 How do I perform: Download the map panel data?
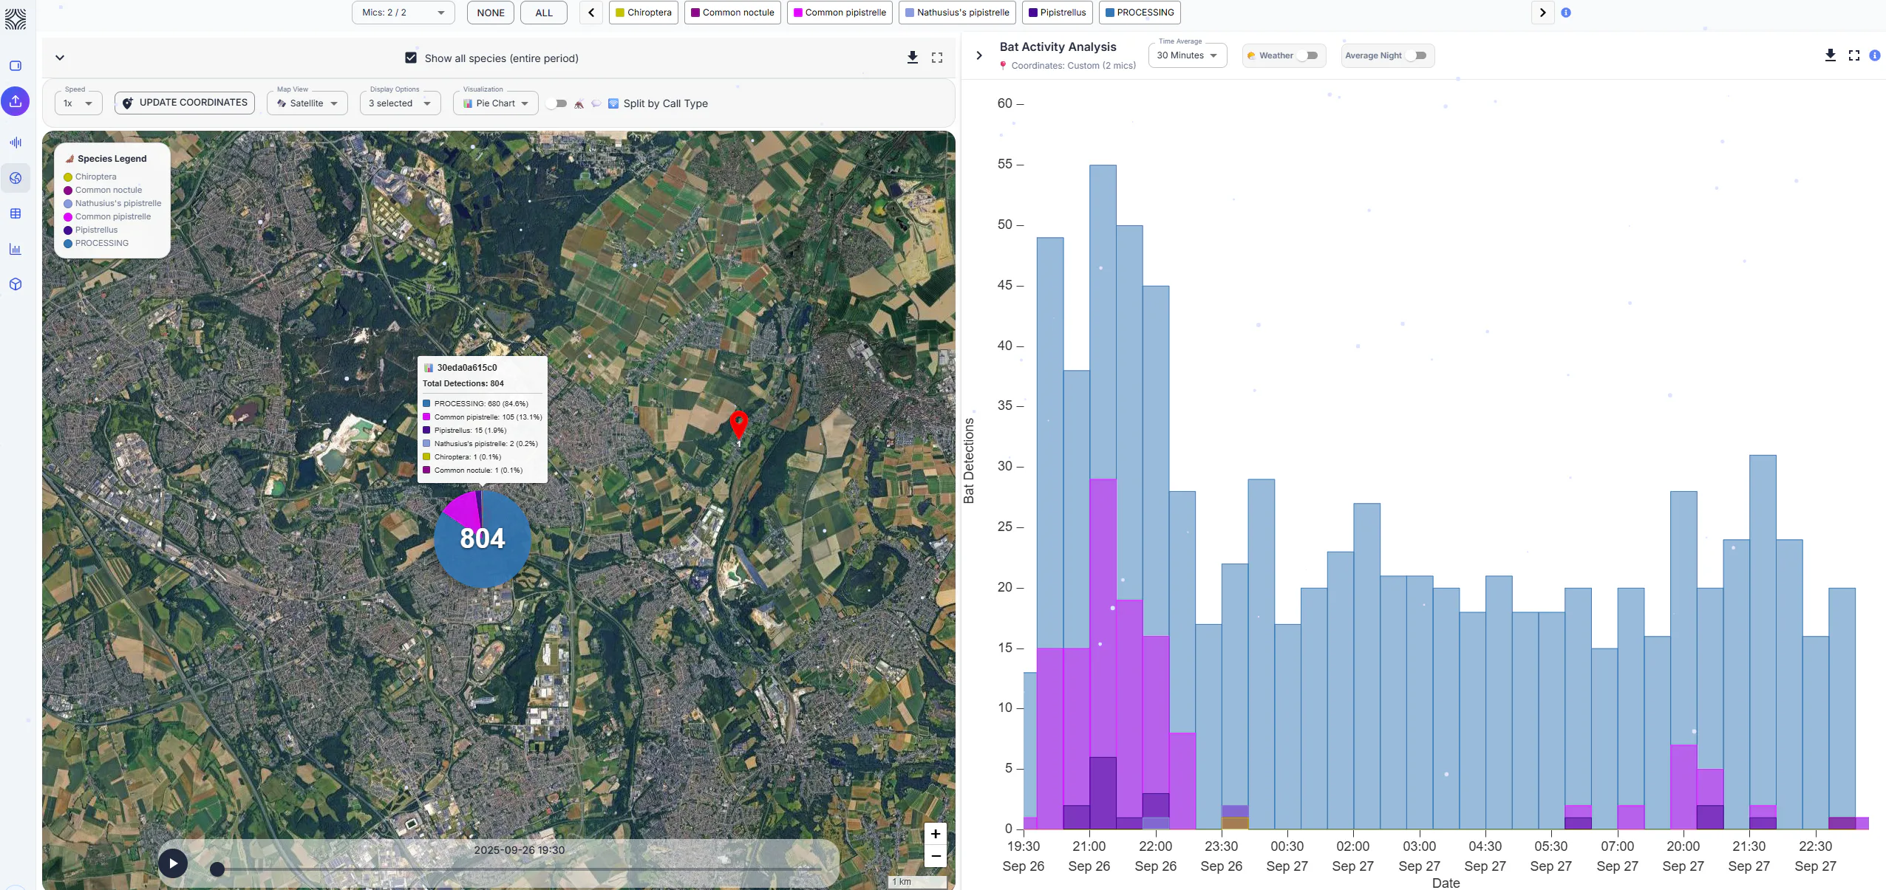913,58
